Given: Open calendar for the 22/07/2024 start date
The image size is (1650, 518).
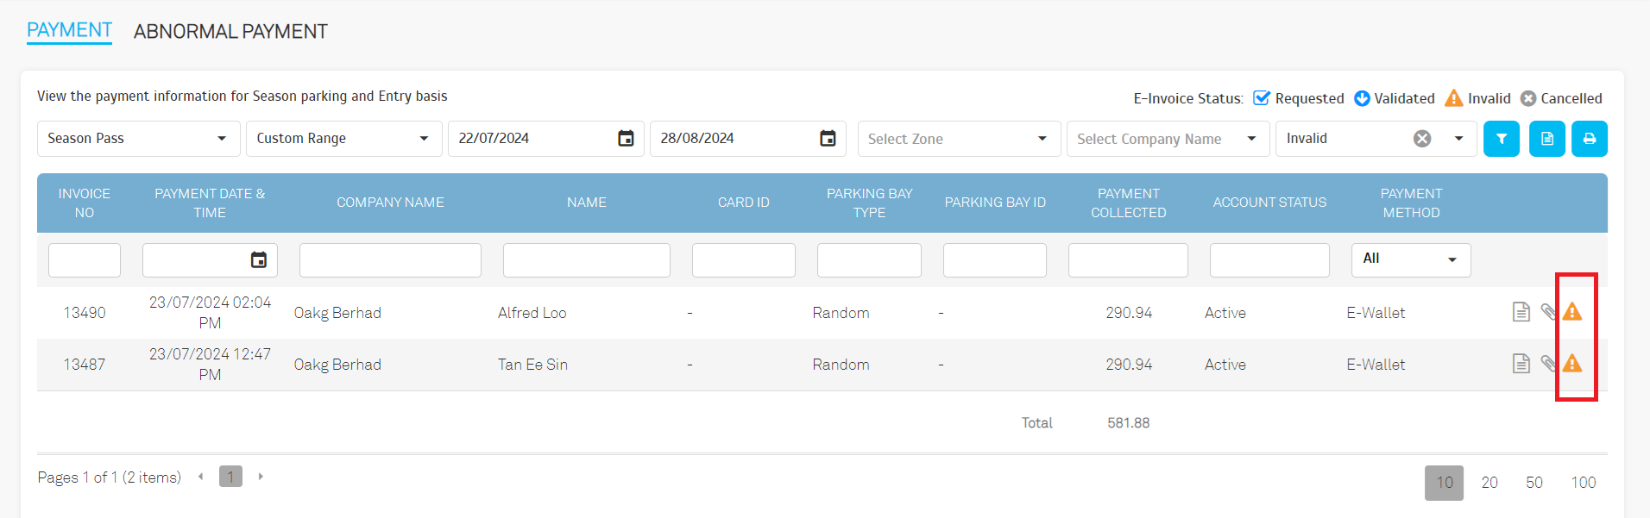Looking at the screenshot, I should pyautogui.click(x=626, y=139).
